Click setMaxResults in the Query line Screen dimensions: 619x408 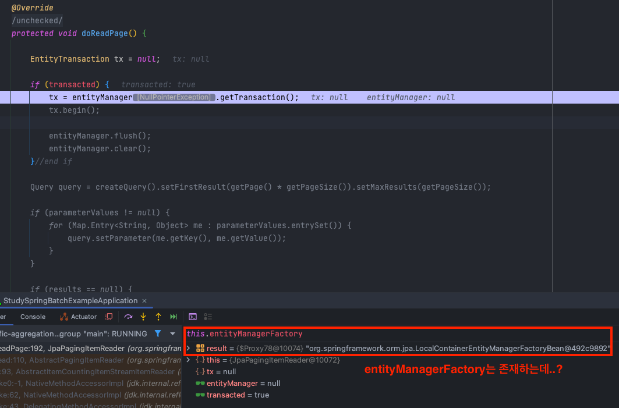(x=387, y=187)
